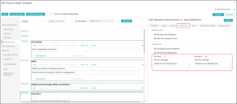Open the Default Rows tab

click(x=224, y=26)
